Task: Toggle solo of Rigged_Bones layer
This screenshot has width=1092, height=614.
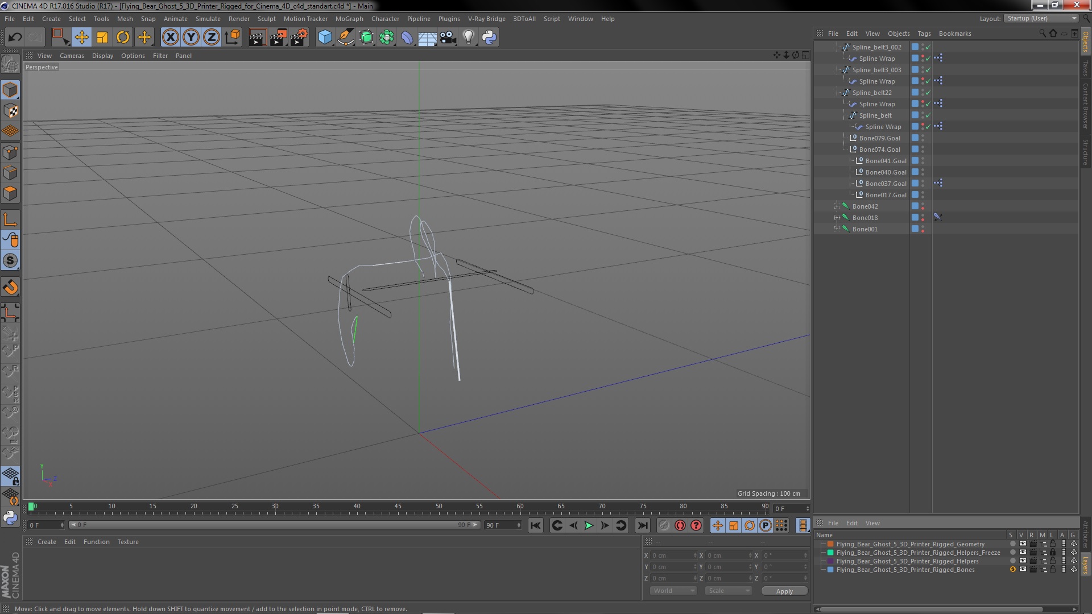Action: pos(1012,570)
